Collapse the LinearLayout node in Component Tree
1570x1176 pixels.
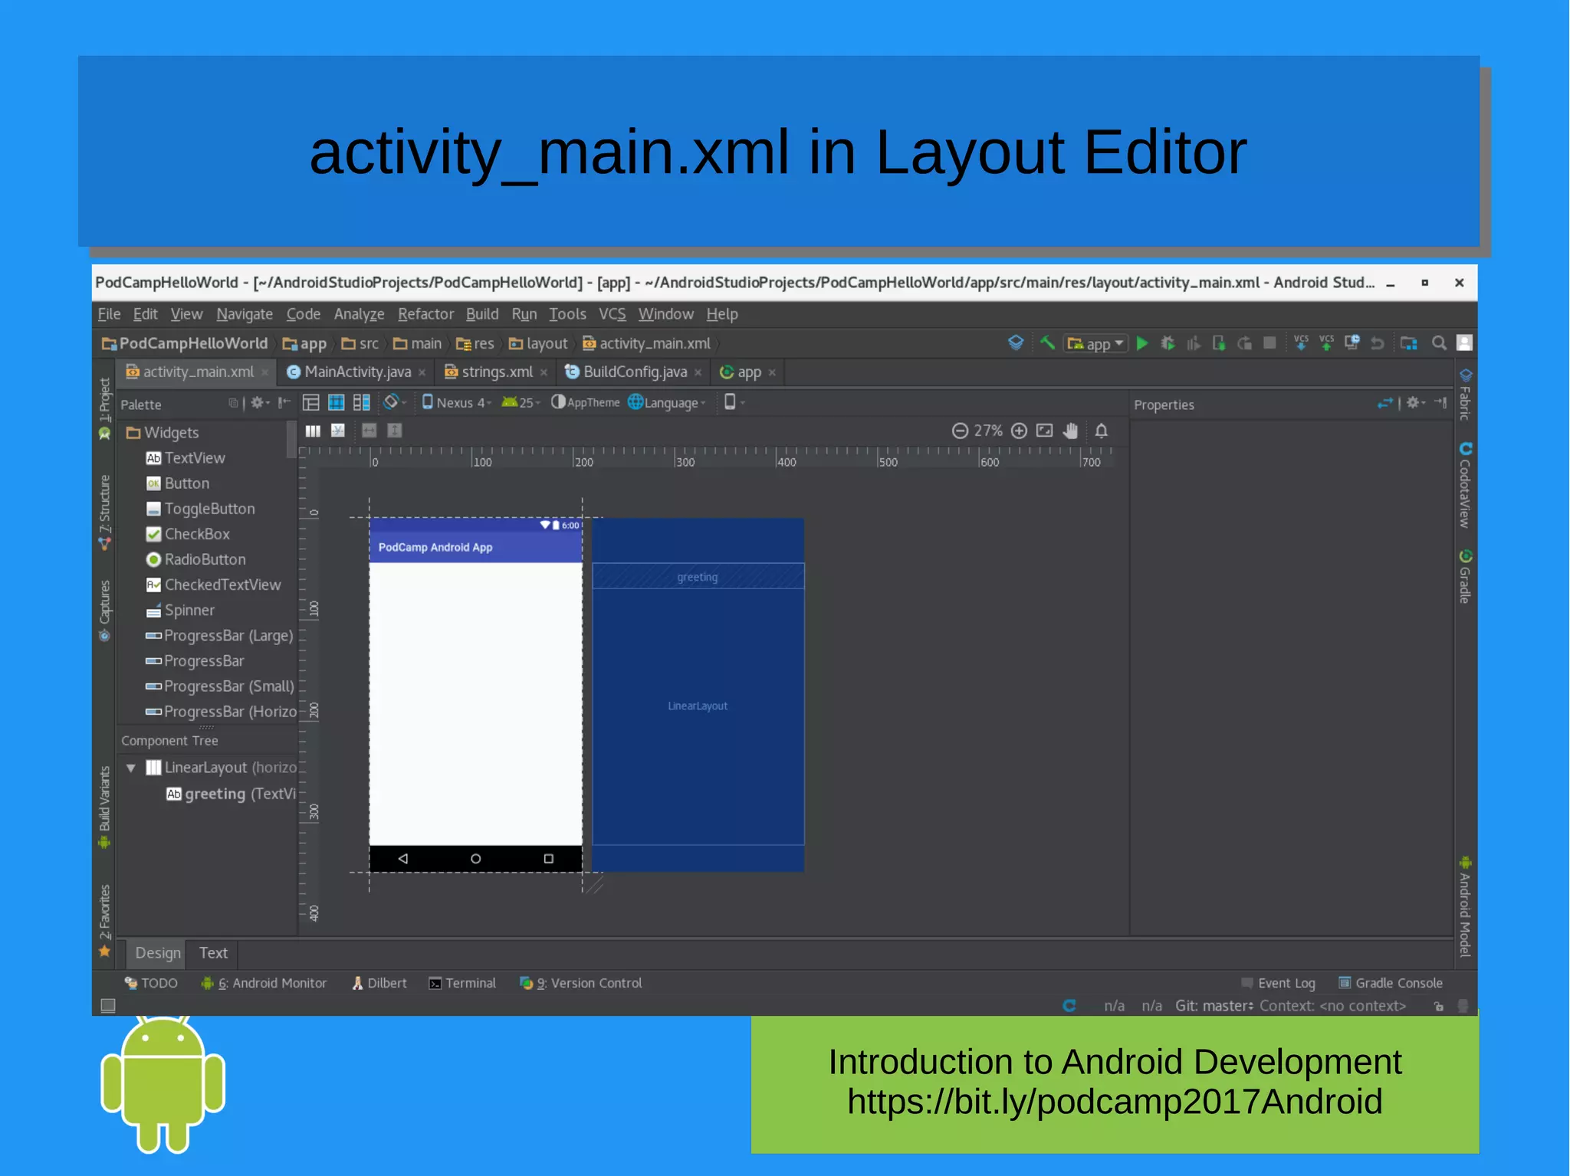[131, 768]
